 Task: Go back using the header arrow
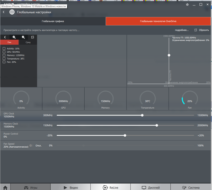[x=4, y=12]
